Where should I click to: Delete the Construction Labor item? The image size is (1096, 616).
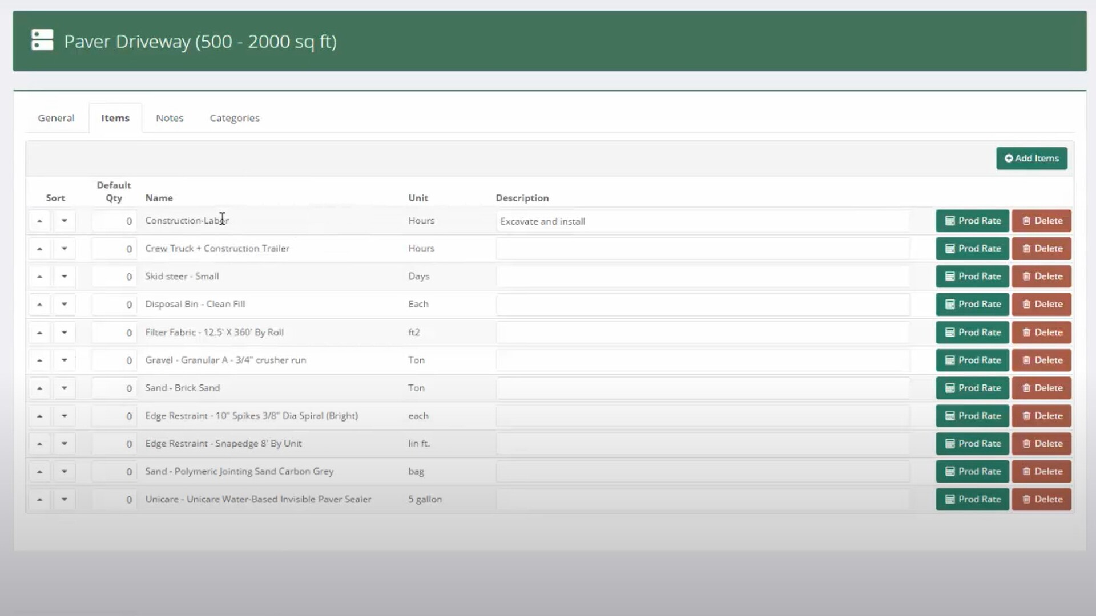pos(1041,221)
